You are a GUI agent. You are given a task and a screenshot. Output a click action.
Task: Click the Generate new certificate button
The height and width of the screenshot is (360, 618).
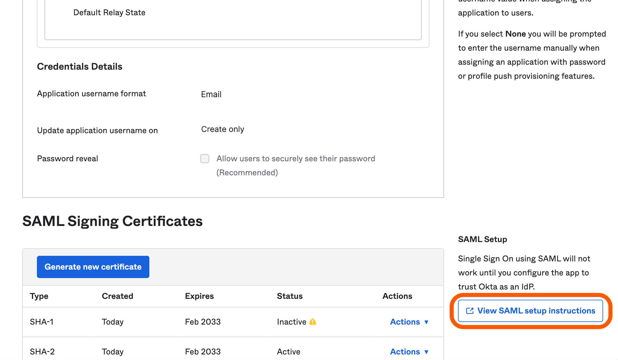tap(93, 267)
